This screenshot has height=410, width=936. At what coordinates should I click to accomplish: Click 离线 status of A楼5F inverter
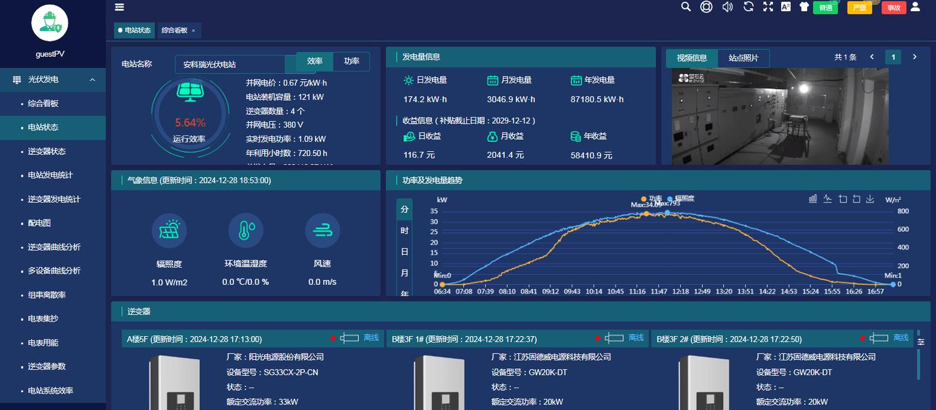(x=372, y=338)
